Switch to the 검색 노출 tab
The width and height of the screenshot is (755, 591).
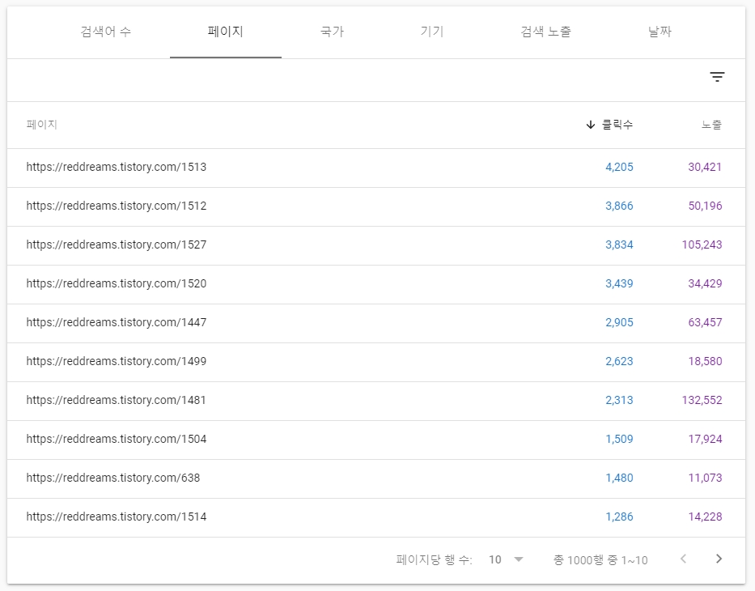(545, 32)
